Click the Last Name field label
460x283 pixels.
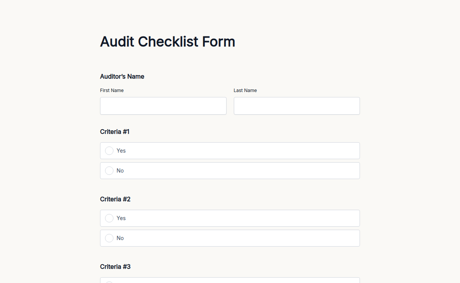click(x=245, y=90)
